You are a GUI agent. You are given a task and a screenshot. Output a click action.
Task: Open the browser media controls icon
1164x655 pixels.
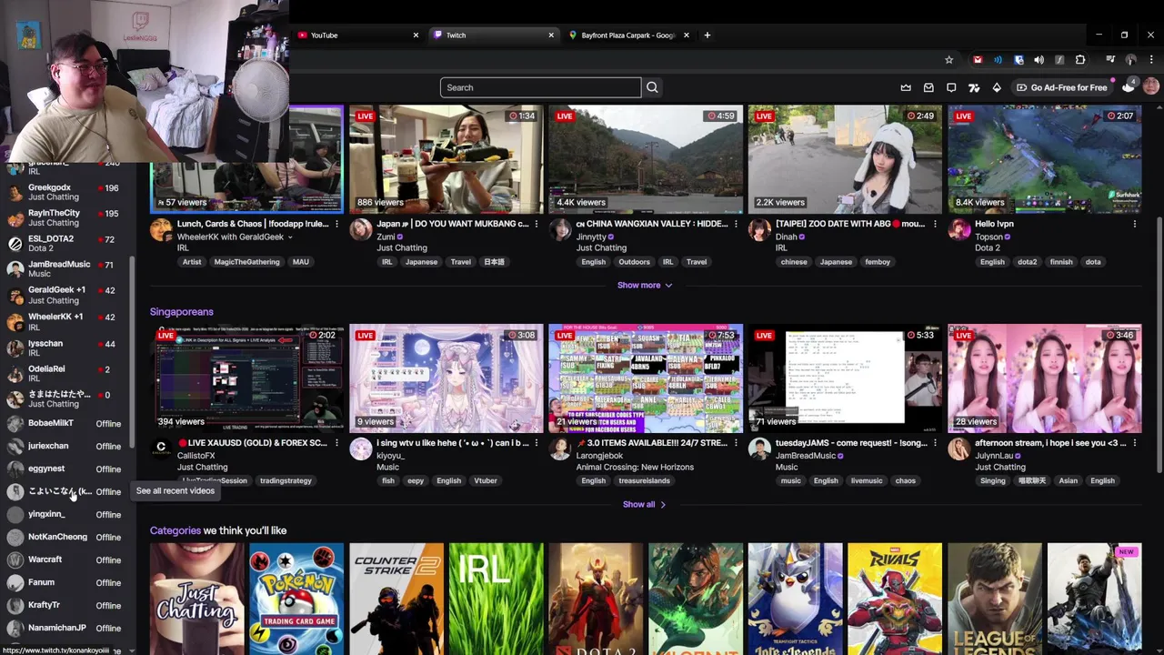pyautogui.click(x=1110, y=60)
